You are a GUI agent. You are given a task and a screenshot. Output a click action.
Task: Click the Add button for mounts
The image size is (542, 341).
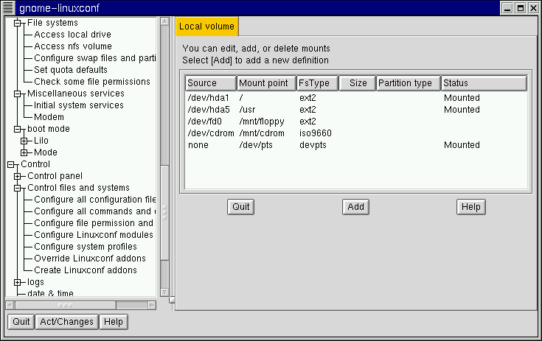356,207
